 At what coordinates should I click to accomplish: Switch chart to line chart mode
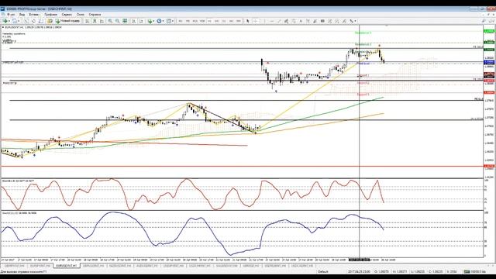pos(102,21)
